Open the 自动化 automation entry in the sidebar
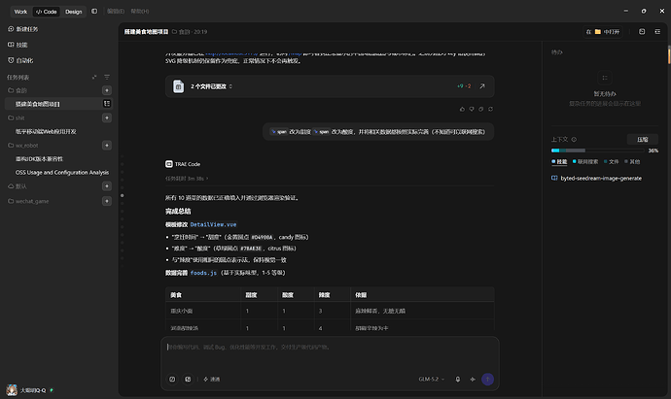This screenshot has height=399, width=671. point(20,60)
